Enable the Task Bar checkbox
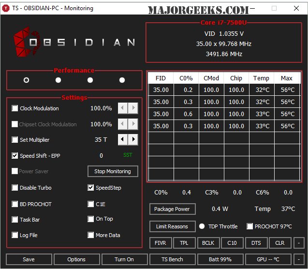Screen dimensions: 308x269 click(x=15, y=220)
